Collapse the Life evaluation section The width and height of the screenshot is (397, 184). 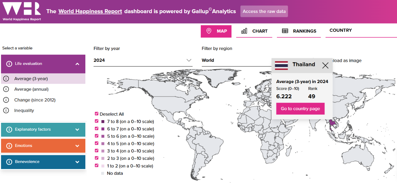(x=77, y=64)
